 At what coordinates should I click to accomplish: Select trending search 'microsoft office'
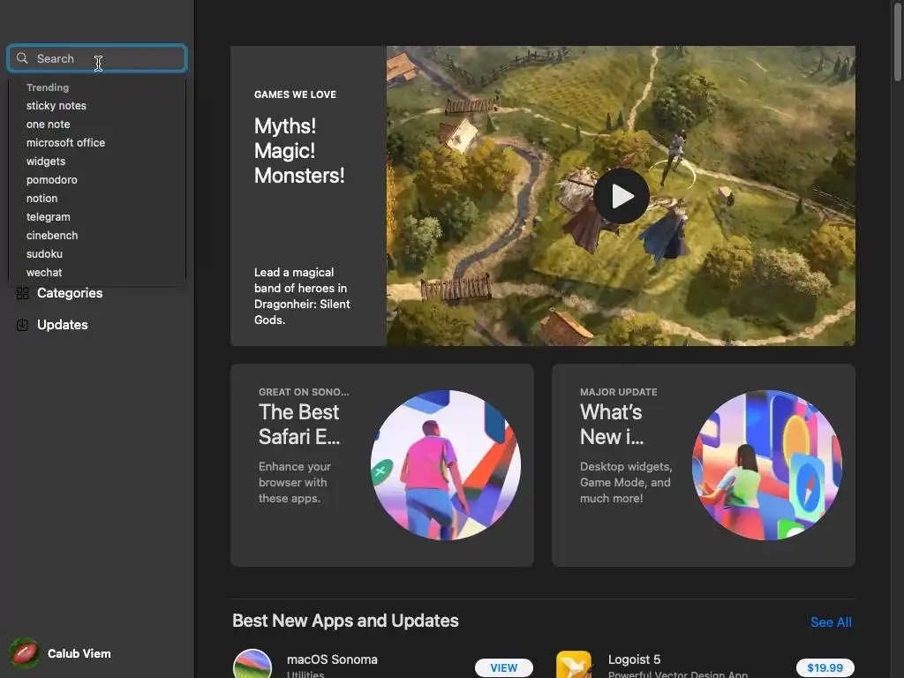pos(65,142)
